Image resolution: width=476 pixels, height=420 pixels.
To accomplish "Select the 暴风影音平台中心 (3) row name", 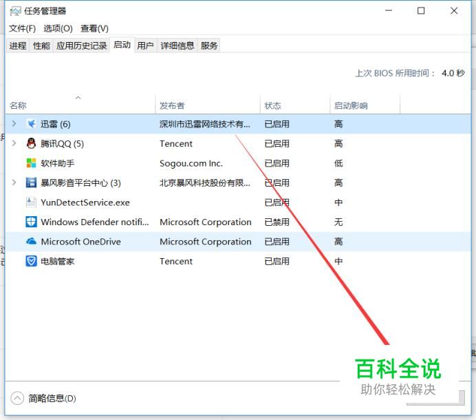I will pos(80,182).
